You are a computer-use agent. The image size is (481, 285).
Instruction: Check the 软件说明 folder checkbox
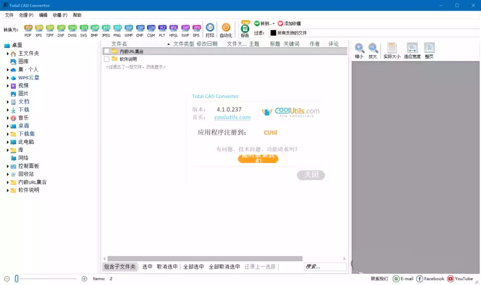pos(106,59)
